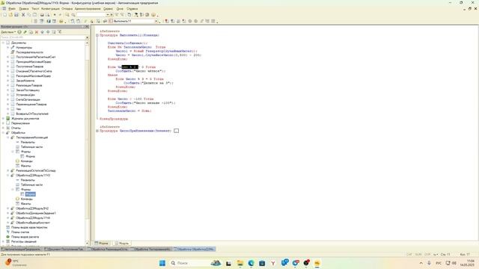Click the save diskette toolbar icon
Screen dimensions: 479x269
[x=16, y=15]
